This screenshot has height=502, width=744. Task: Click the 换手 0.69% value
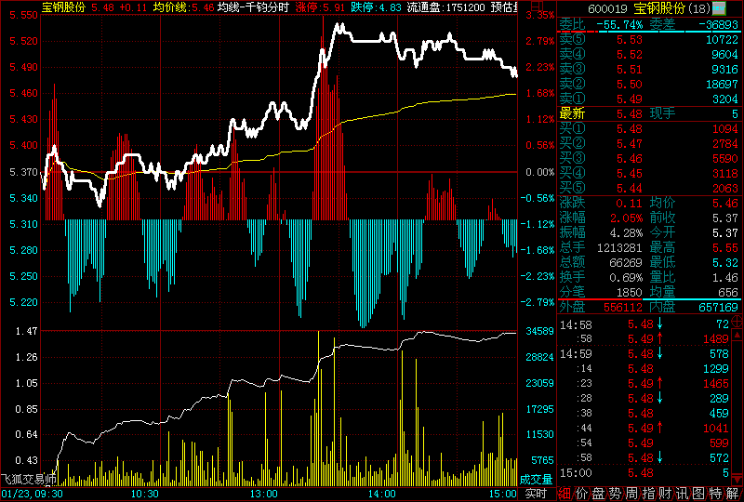click(x=626, y=277)
